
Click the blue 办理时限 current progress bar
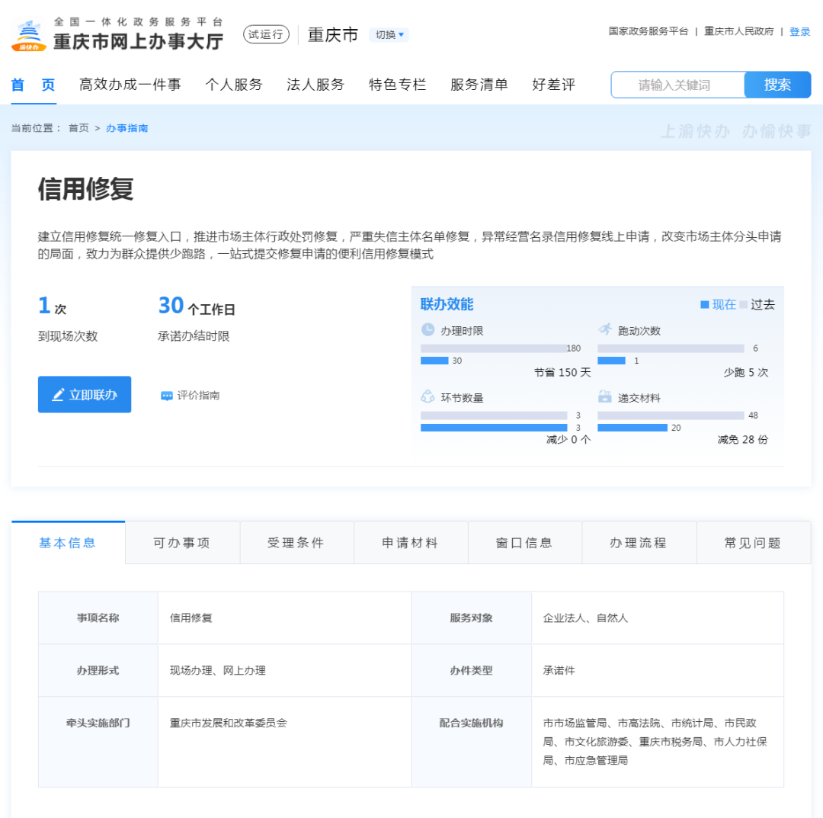point(434,361)
